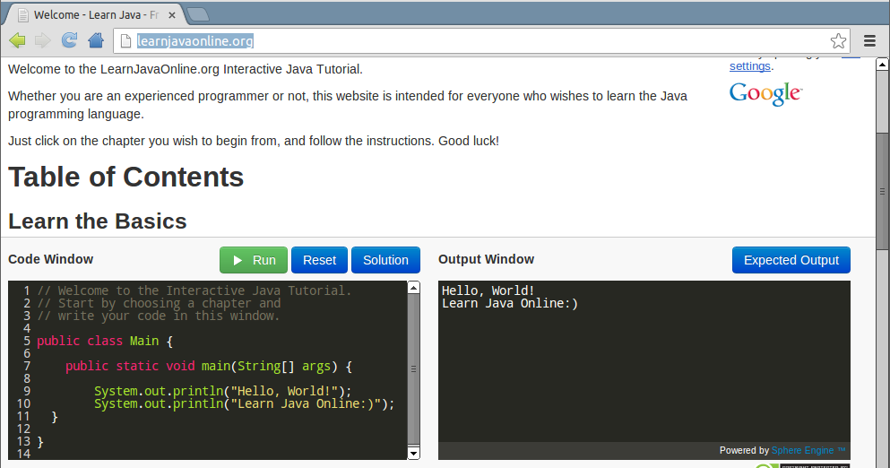890x468 pixels.
Task: Click "Learn Java Online:)" output line
Action: click(x=510, y=303)
